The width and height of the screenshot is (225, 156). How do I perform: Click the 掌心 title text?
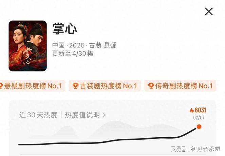[65, 28]
